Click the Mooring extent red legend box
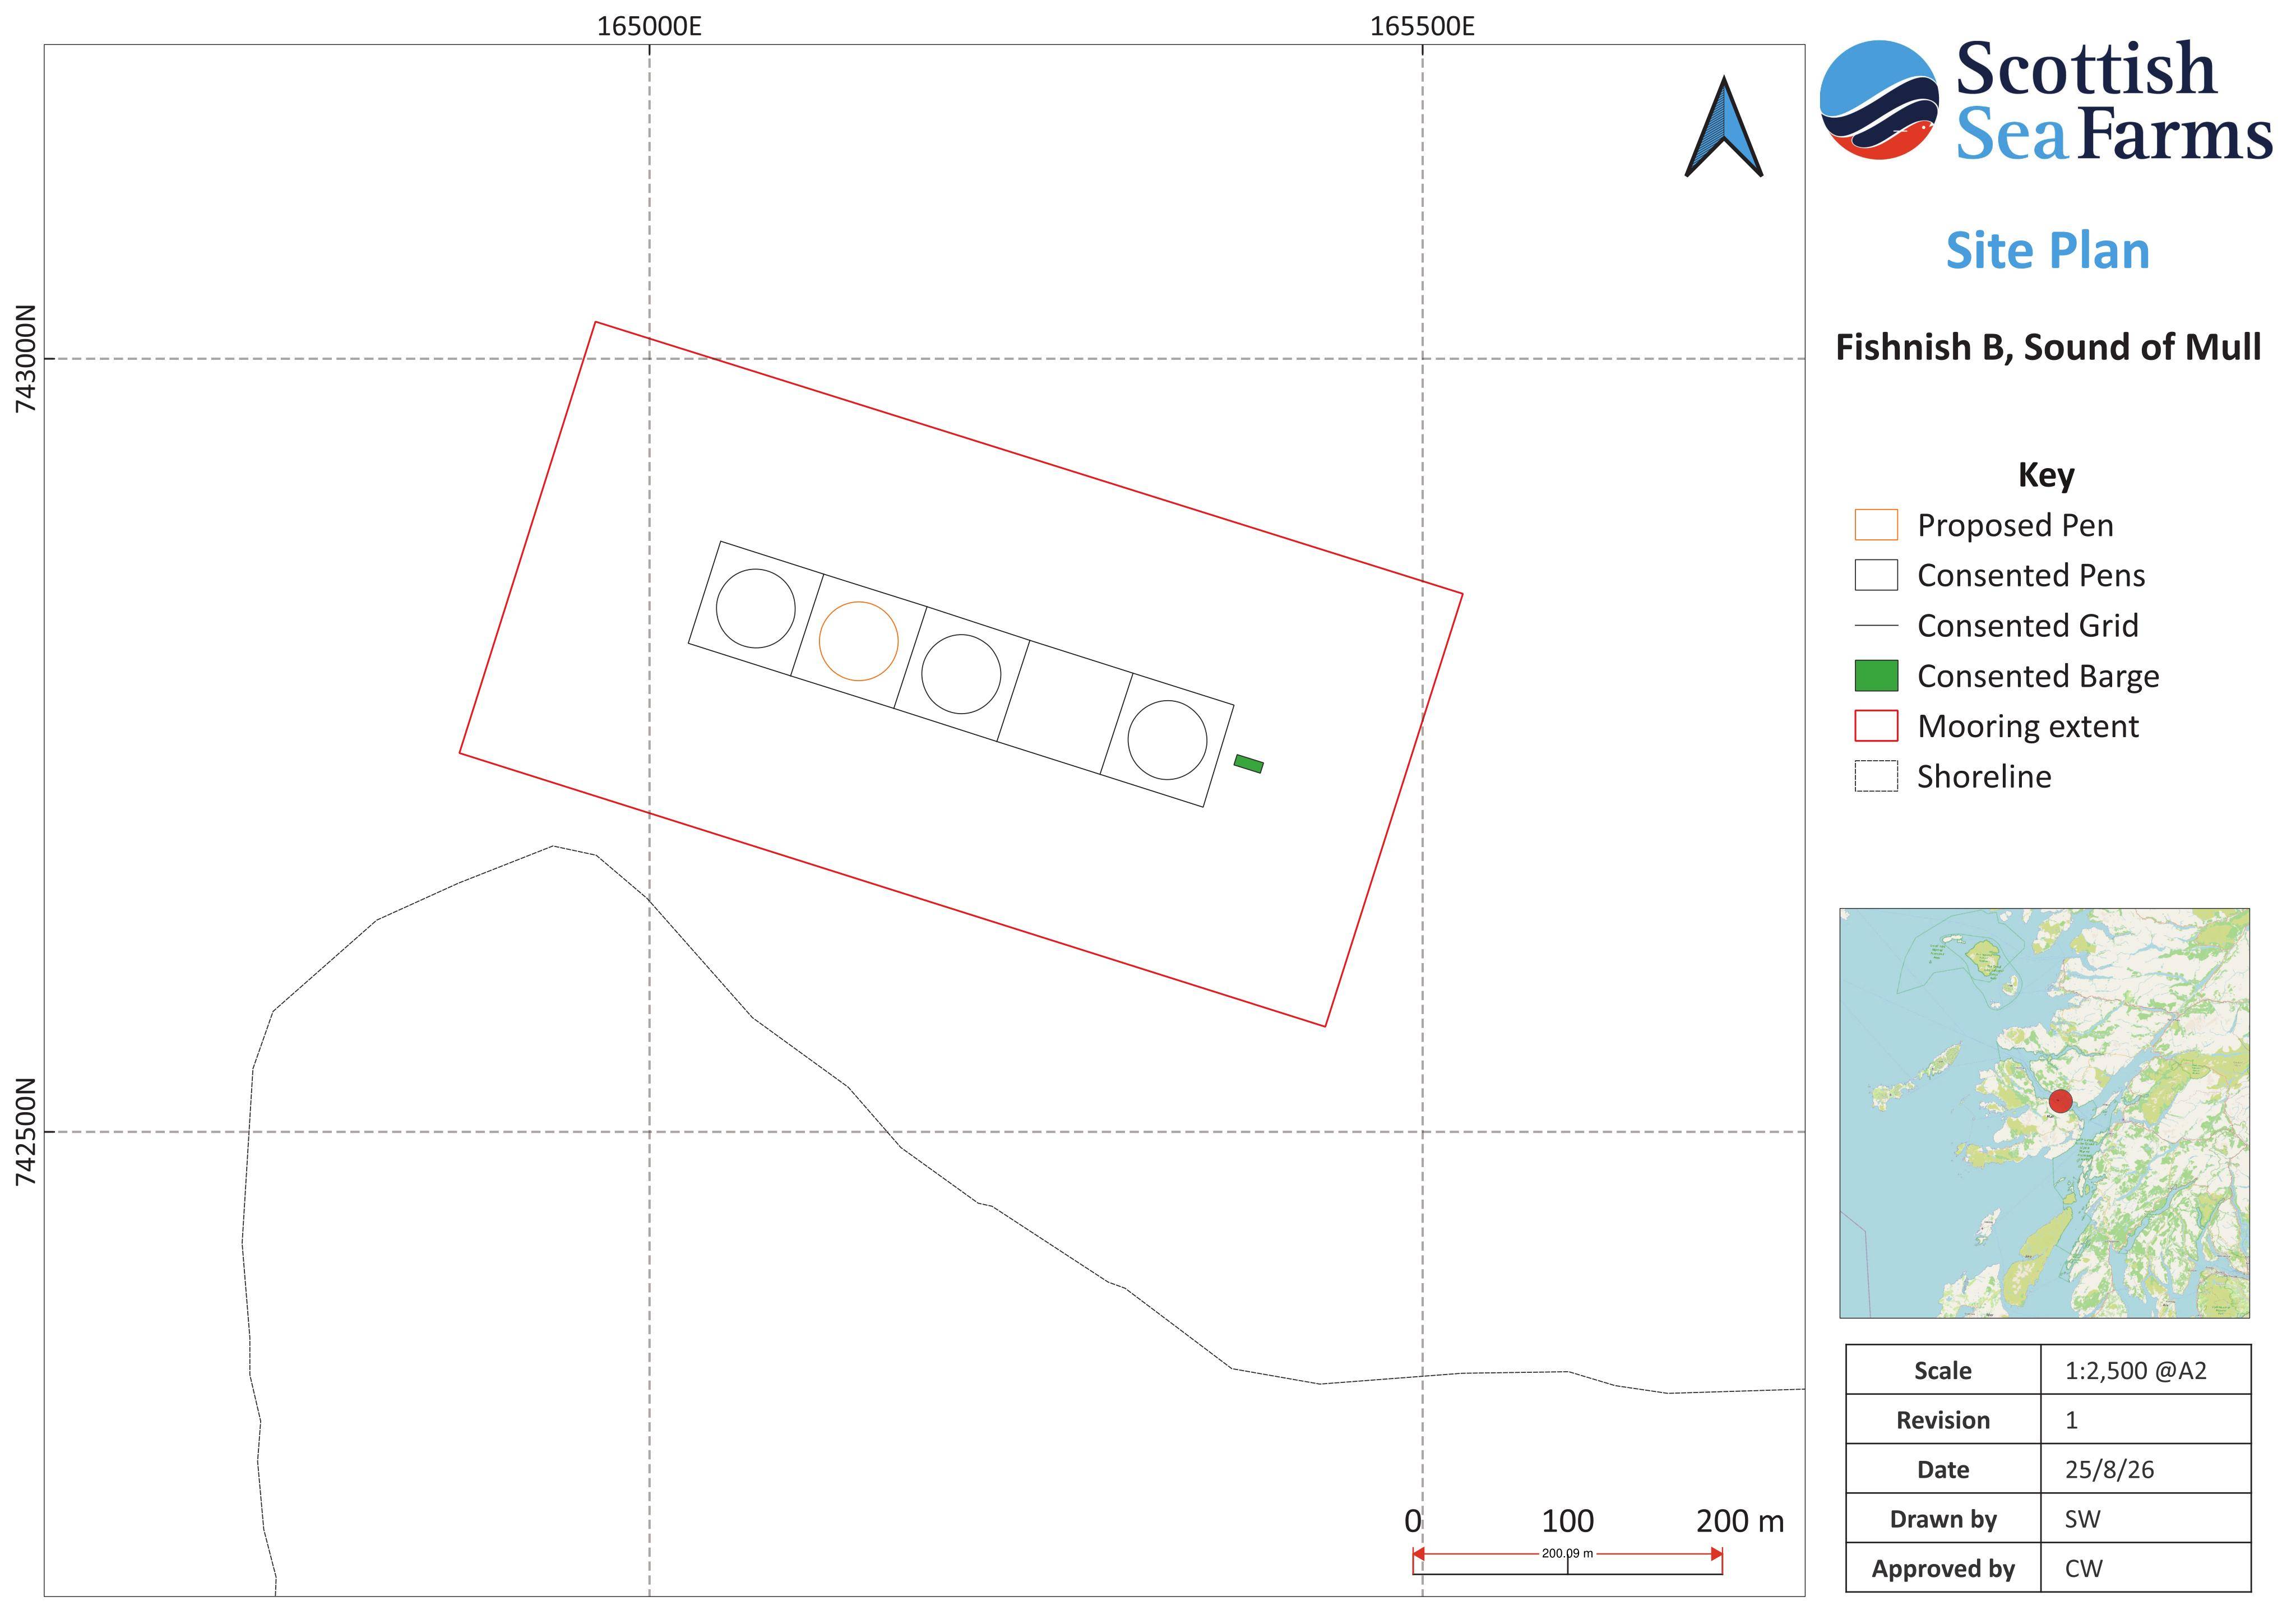The image size is (2296, 1624). 1876,726
